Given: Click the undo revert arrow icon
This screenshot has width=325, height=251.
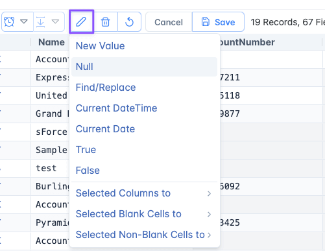Looking at the screenshot, I should click(129, 22).
